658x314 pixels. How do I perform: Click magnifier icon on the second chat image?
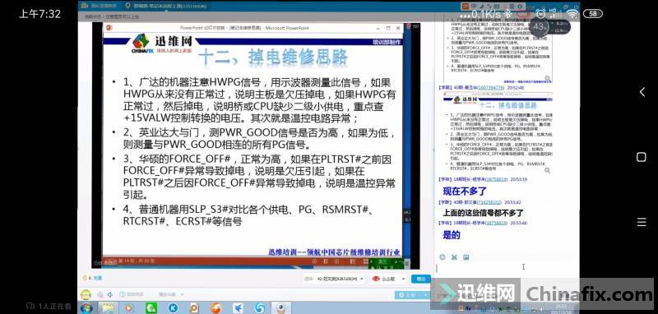(547, 171)
